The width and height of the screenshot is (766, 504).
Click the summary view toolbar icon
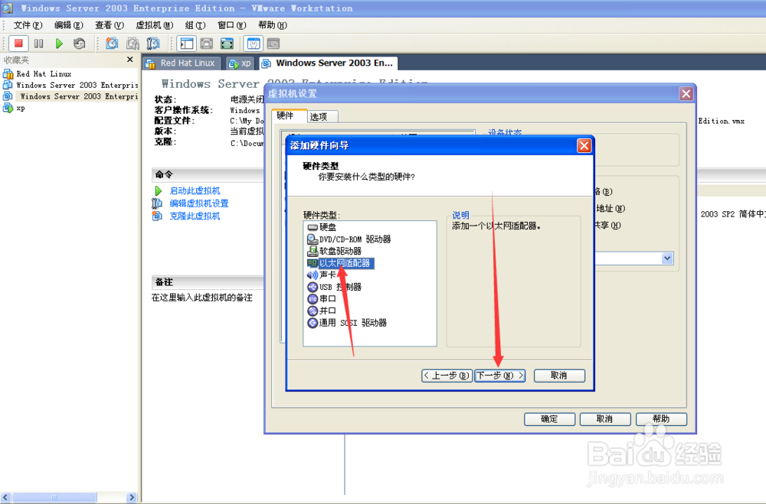pyautogui.click(x=253, y=44)
